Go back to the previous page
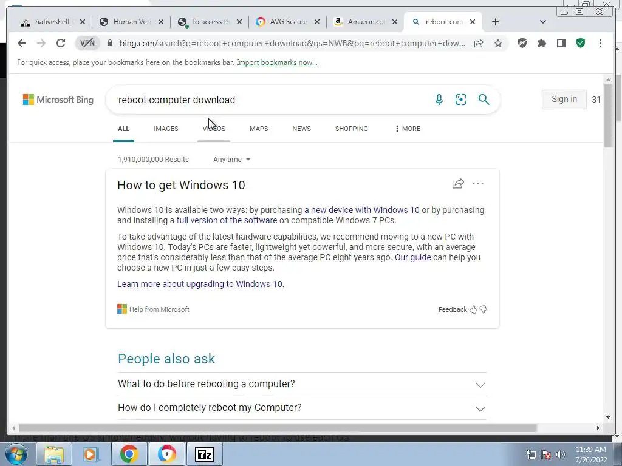The height and width of the screenshot is (466, 622). [x=22, y=43]
